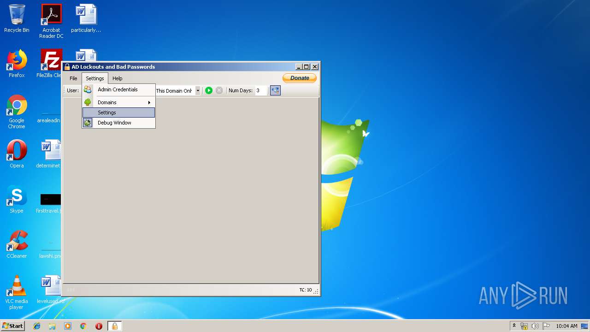The width and height of the screenshot is (590, 332).
Task: Click the blue toolbar icon beside Num Days
Action: coord(275,90)
